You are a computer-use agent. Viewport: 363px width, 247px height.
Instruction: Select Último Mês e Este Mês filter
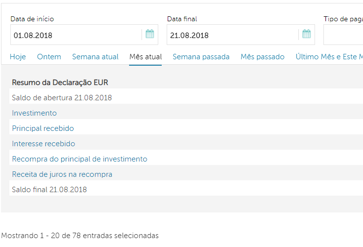coord(329,57)
